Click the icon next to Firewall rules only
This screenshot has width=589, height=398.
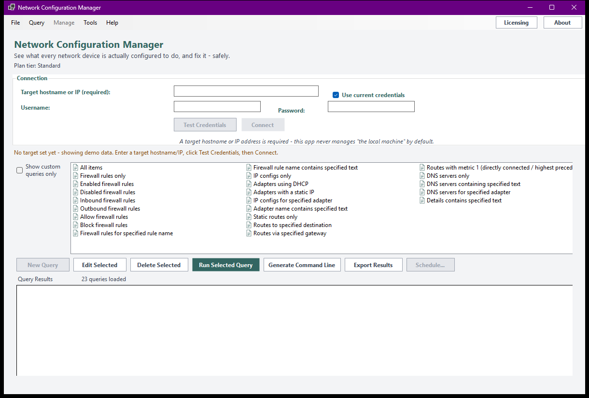click(x=75, y=176)
